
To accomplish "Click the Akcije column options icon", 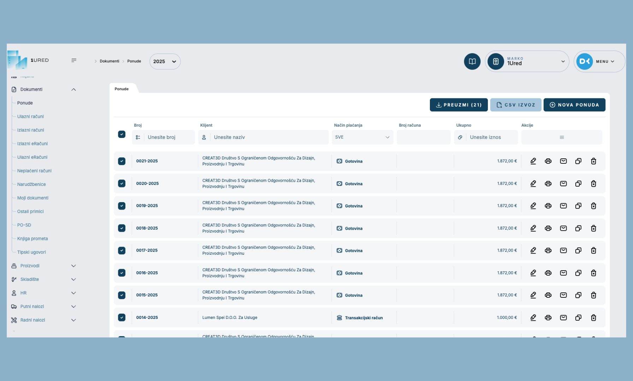I will click(x=561, y=137).
